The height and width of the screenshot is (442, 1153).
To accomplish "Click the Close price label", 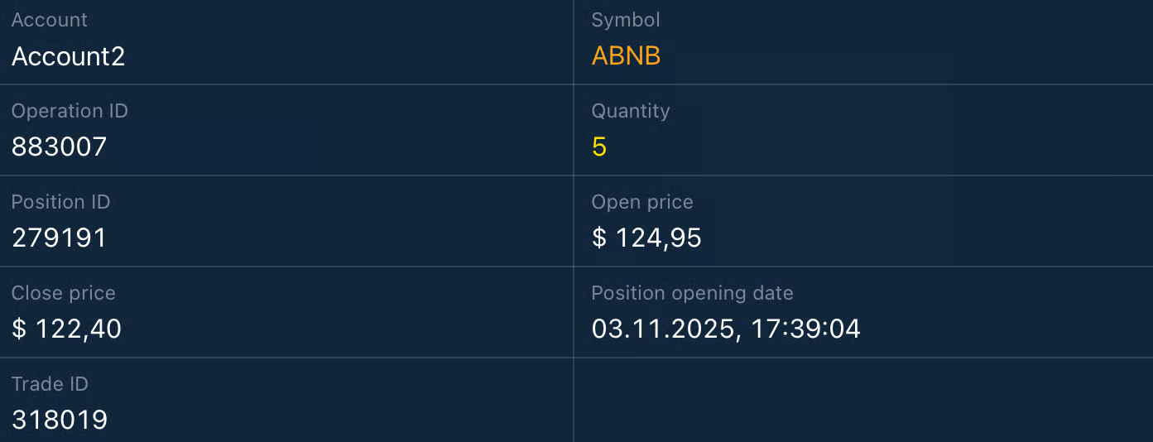I will click(64, 293).
